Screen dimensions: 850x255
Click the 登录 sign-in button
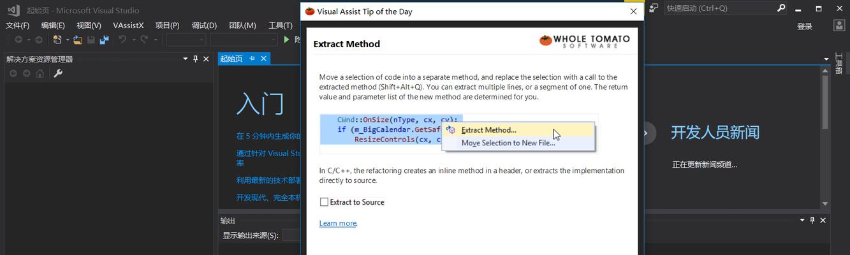pos(805,26)
